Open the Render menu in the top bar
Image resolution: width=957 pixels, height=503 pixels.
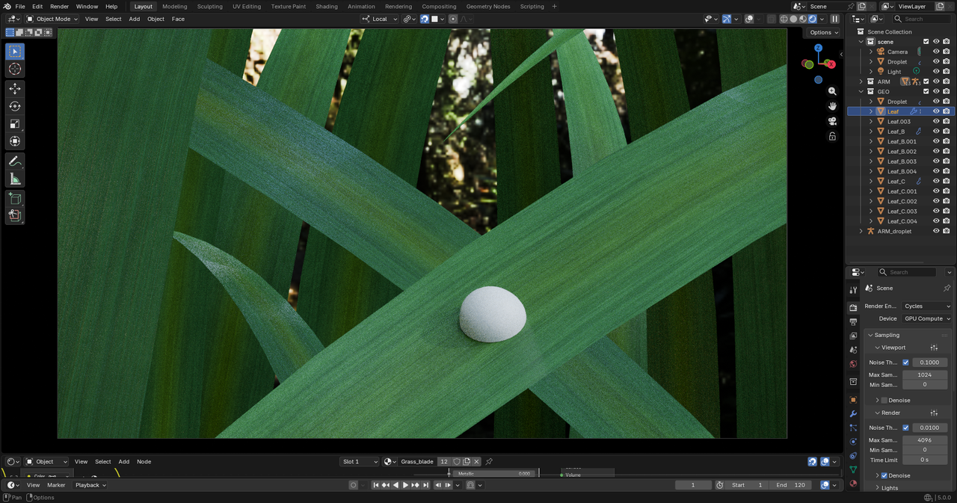(x=59, y=6)
